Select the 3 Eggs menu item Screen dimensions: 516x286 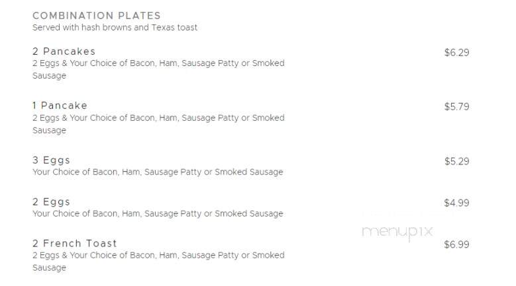pyautogui.click(x=52, y=161)
